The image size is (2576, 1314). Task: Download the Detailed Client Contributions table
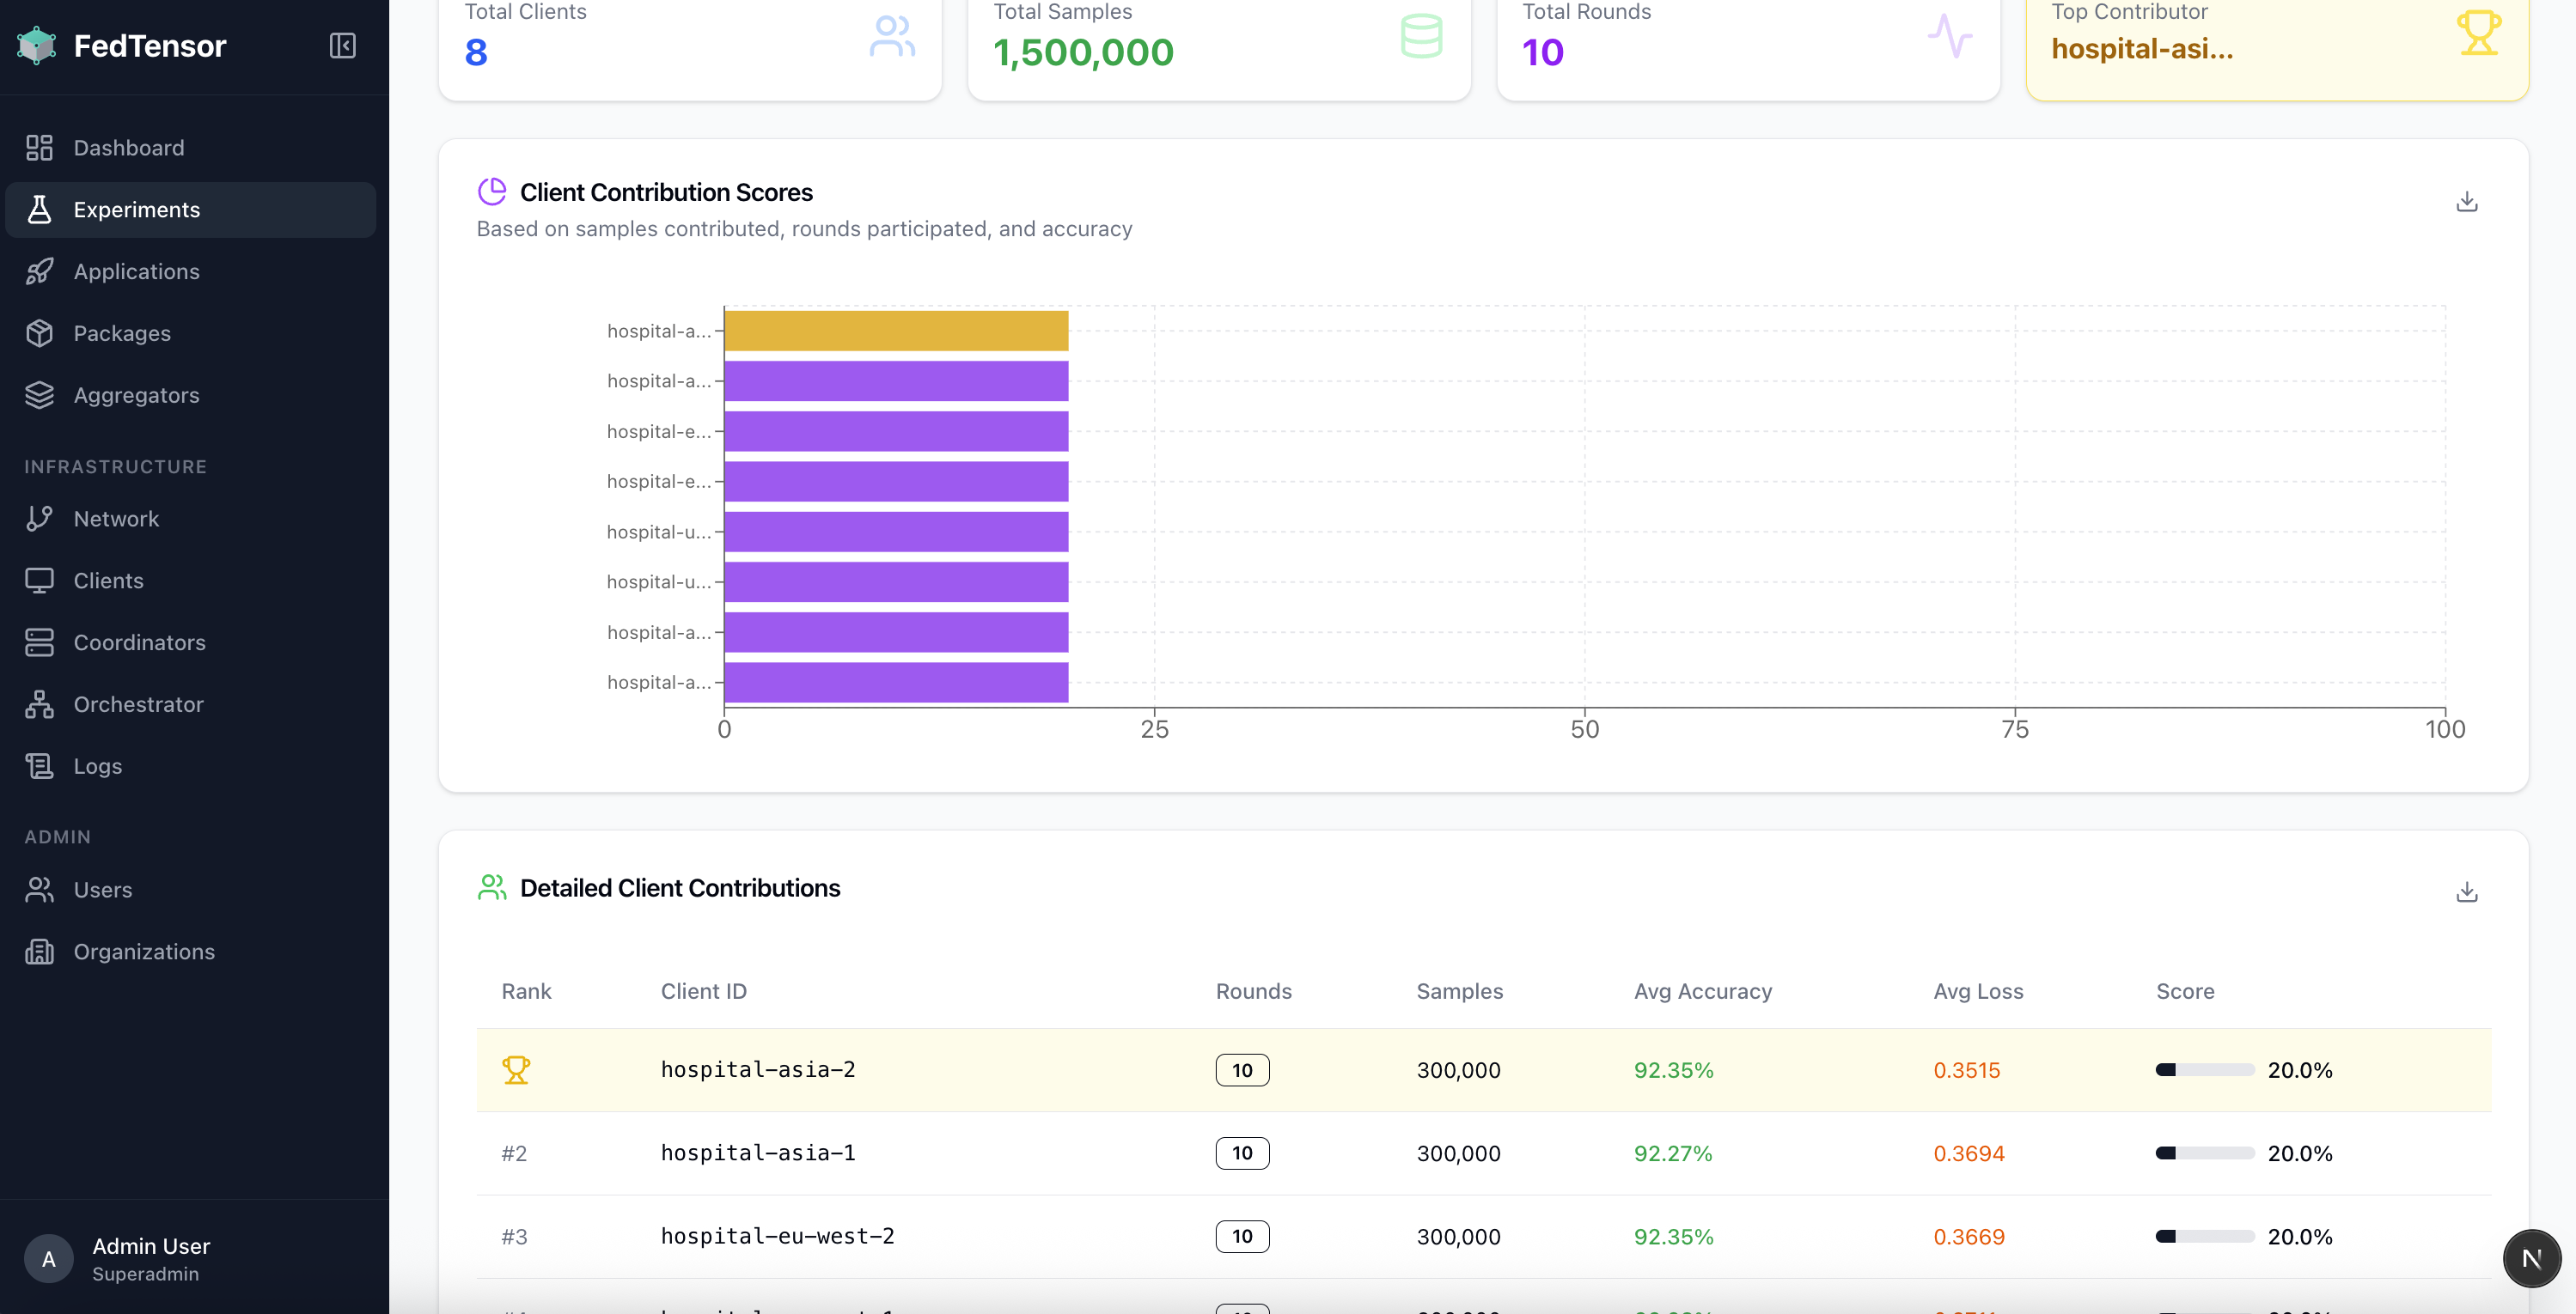2466,892
